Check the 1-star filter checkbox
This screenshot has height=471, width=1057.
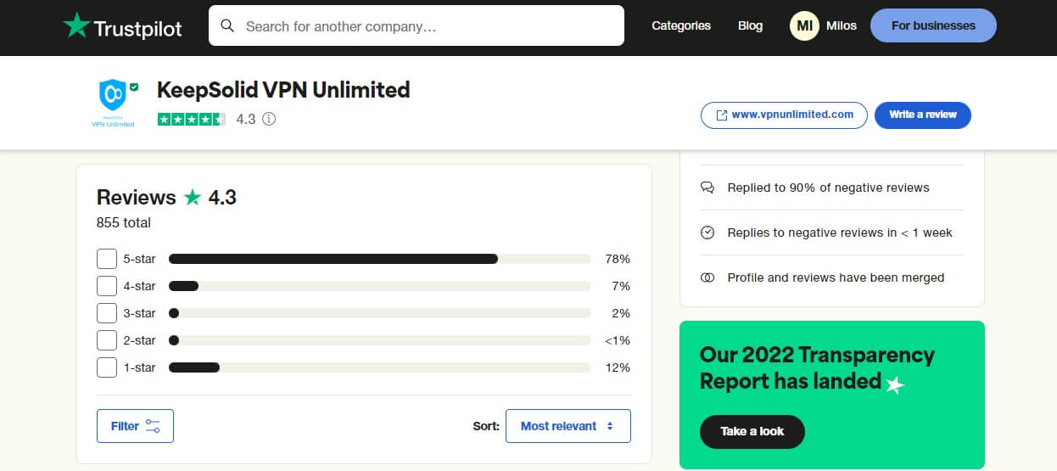(107, 367)
